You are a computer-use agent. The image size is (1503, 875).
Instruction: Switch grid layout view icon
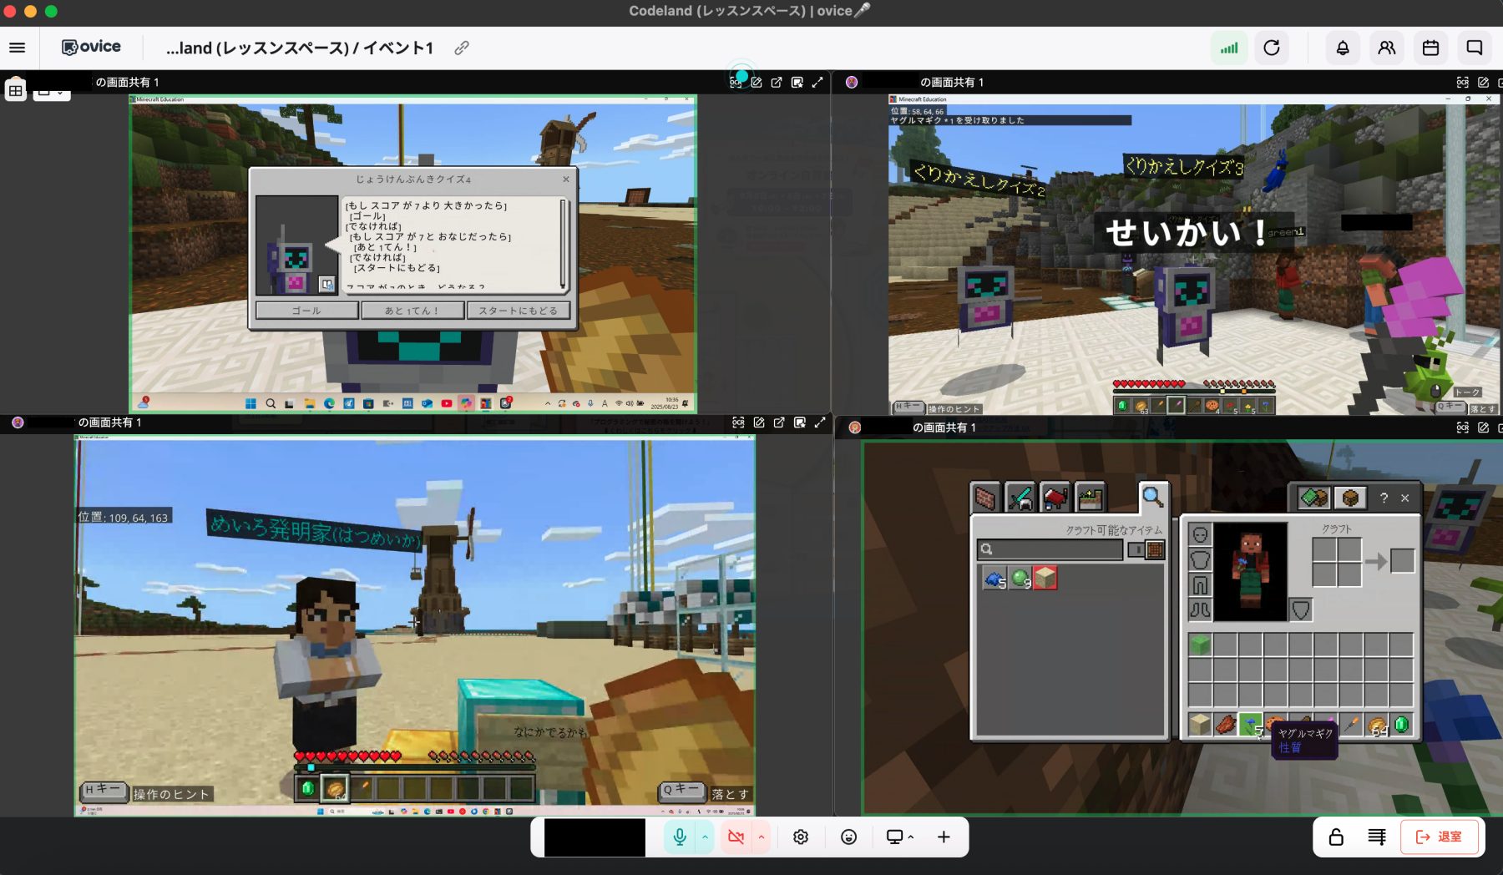click(15, 90)
